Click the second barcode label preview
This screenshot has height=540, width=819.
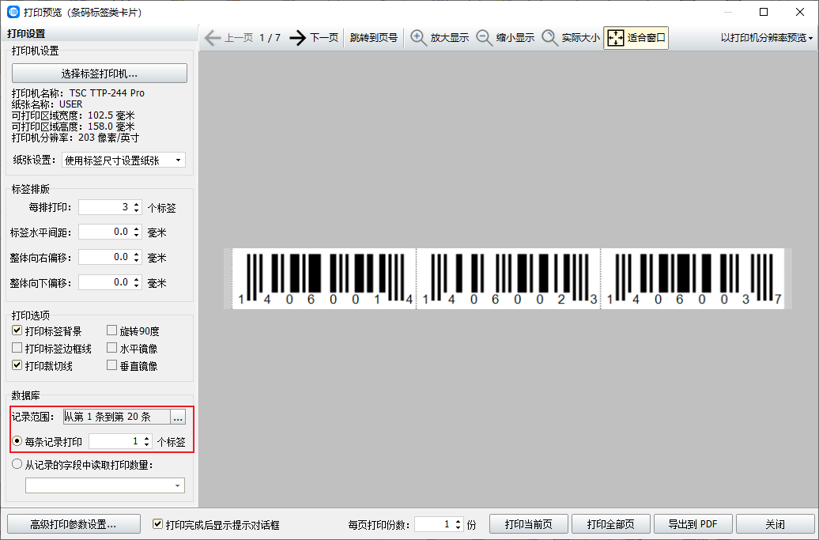click(x=508, y=278)
